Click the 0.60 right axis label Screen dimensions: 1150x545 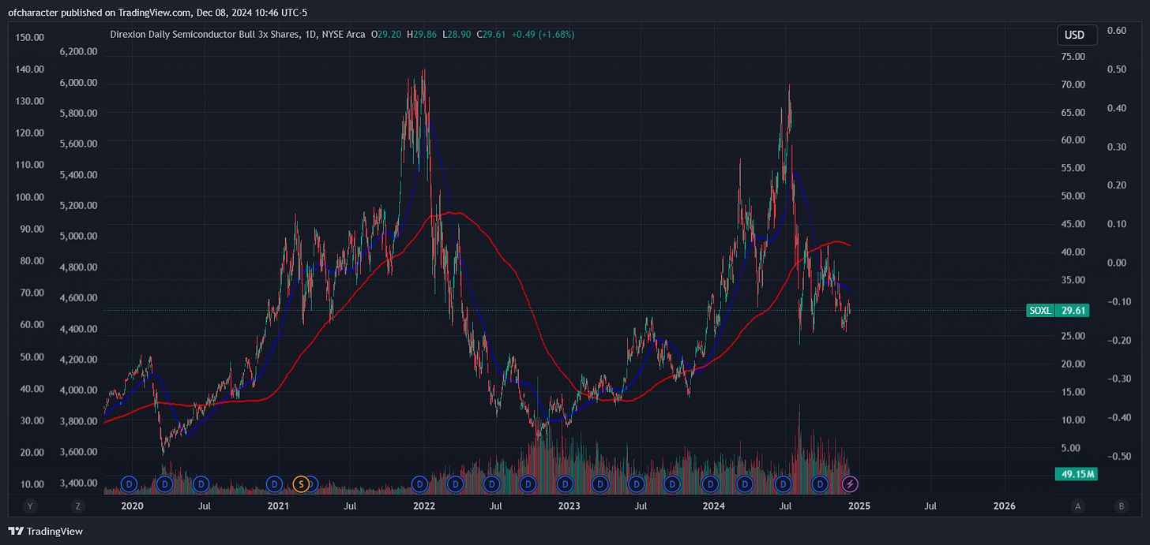(1116, 30)
